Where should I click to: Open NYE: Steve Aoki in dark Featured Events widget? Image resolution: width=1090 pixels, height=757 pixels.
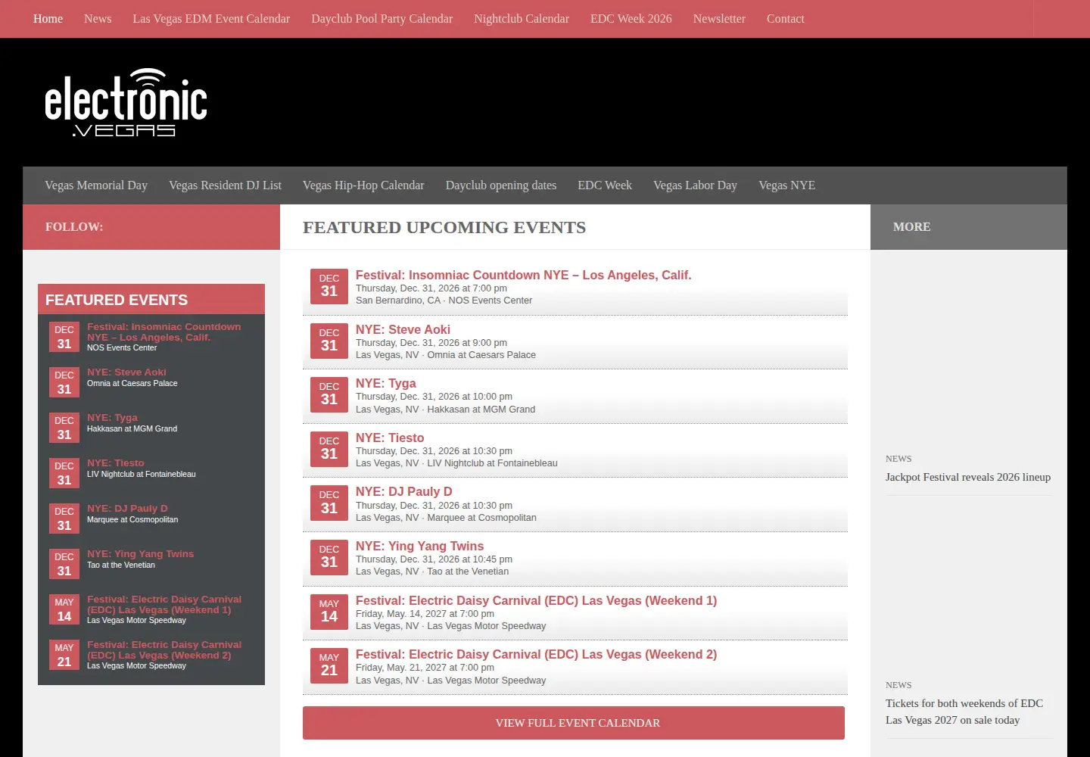(126, 372)
